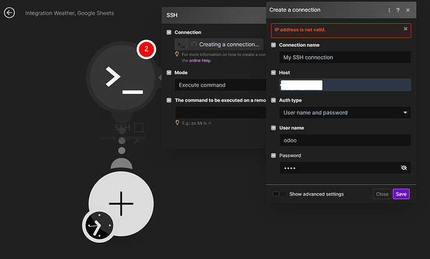The height and width of the screenshot is (259, 430).
Task: Click the hint bulb near E.g. ps
Action: tap(177, 123)
